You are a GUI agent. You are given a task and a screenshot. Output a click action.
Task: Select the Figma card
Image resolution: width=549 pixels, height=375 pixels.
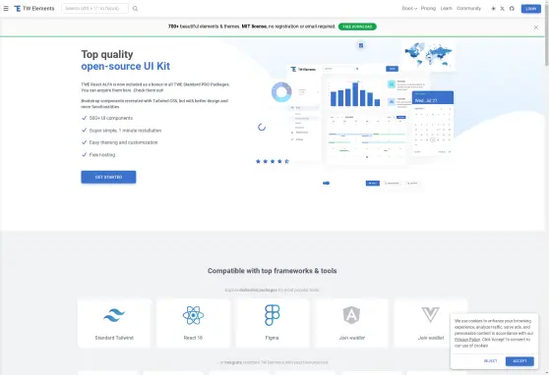(273, 323)
